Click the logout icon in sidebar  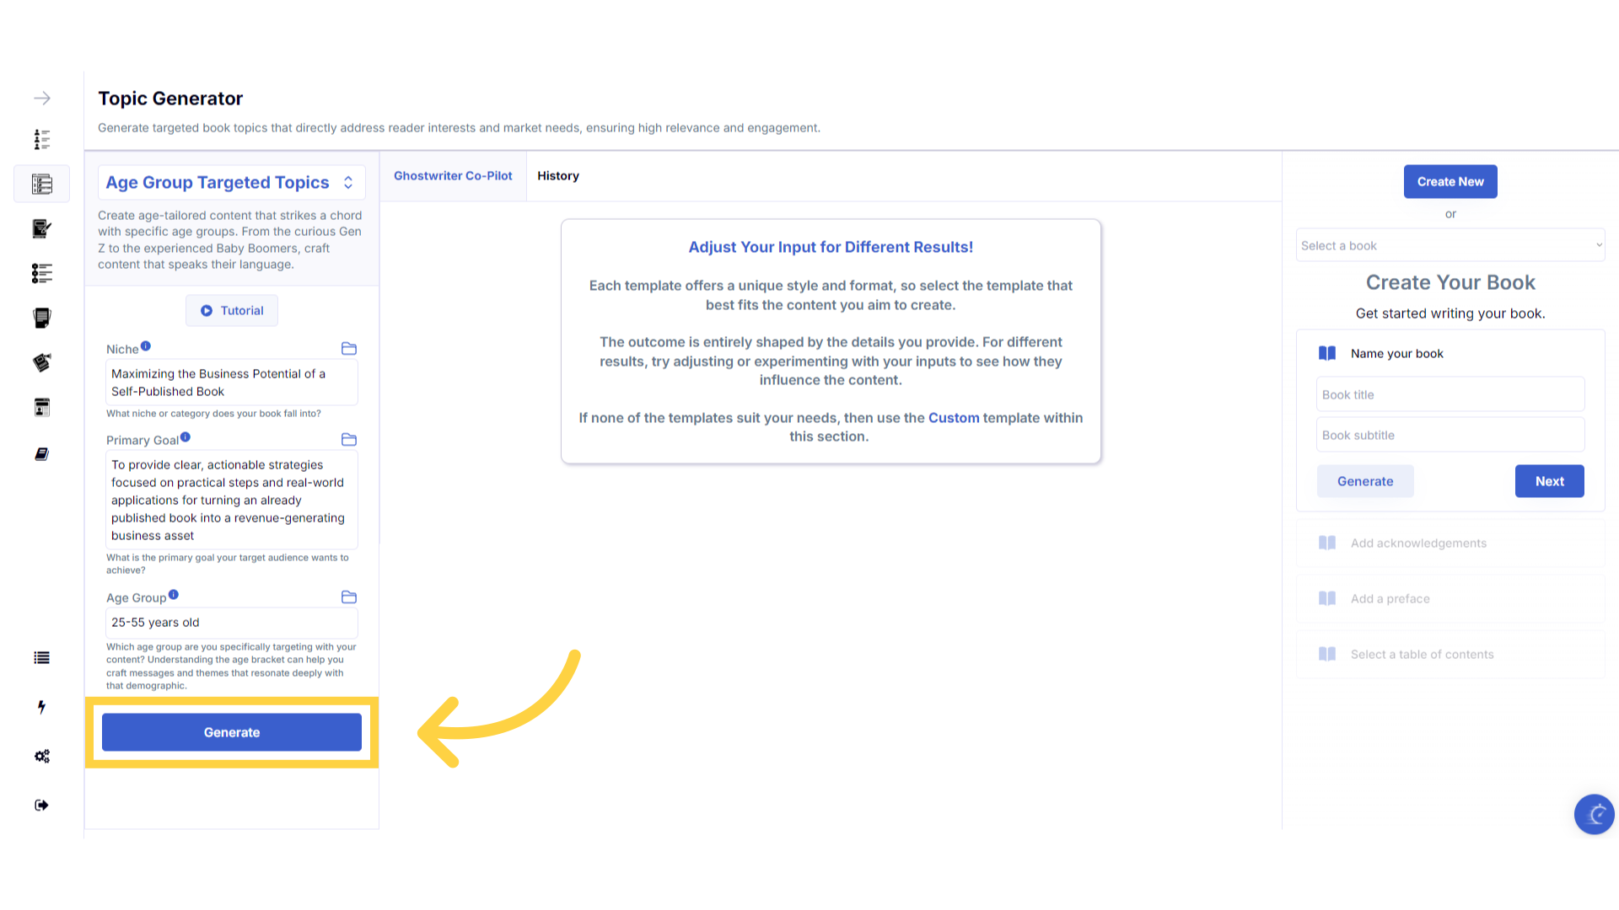(41, 805)
